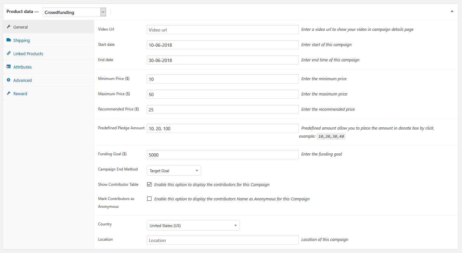This screenshot has width=462, height=253.
Task: Select the Start date field showing 10-06-2018
Action: pyautogui.click(x=223, y=45)
